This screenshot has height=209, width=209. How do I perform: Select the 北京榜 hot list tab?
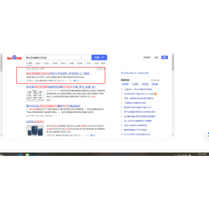[135, 84]
